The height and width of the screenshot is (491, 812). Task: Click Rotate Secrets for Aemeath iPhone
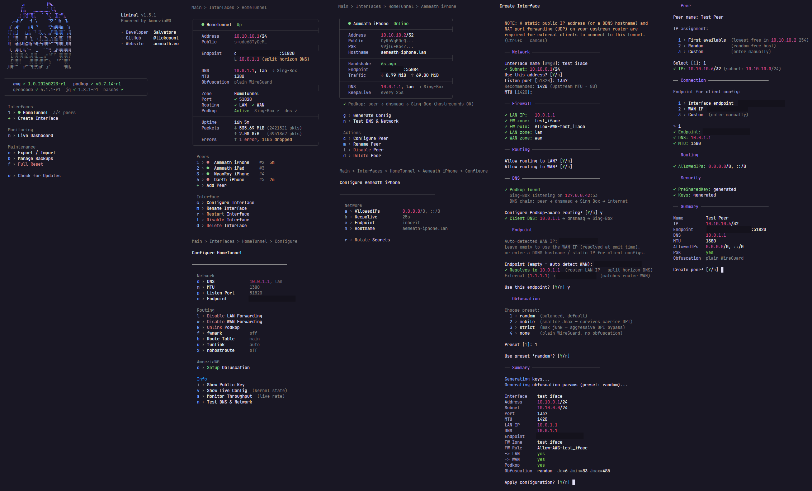click(367, 240)
